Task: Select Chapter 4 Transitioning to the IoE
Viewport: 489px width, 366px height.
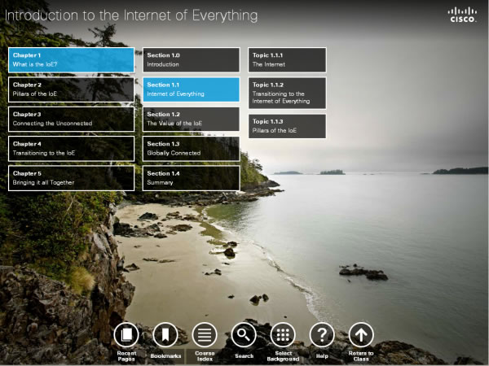Action: click(x=71, y=148)
